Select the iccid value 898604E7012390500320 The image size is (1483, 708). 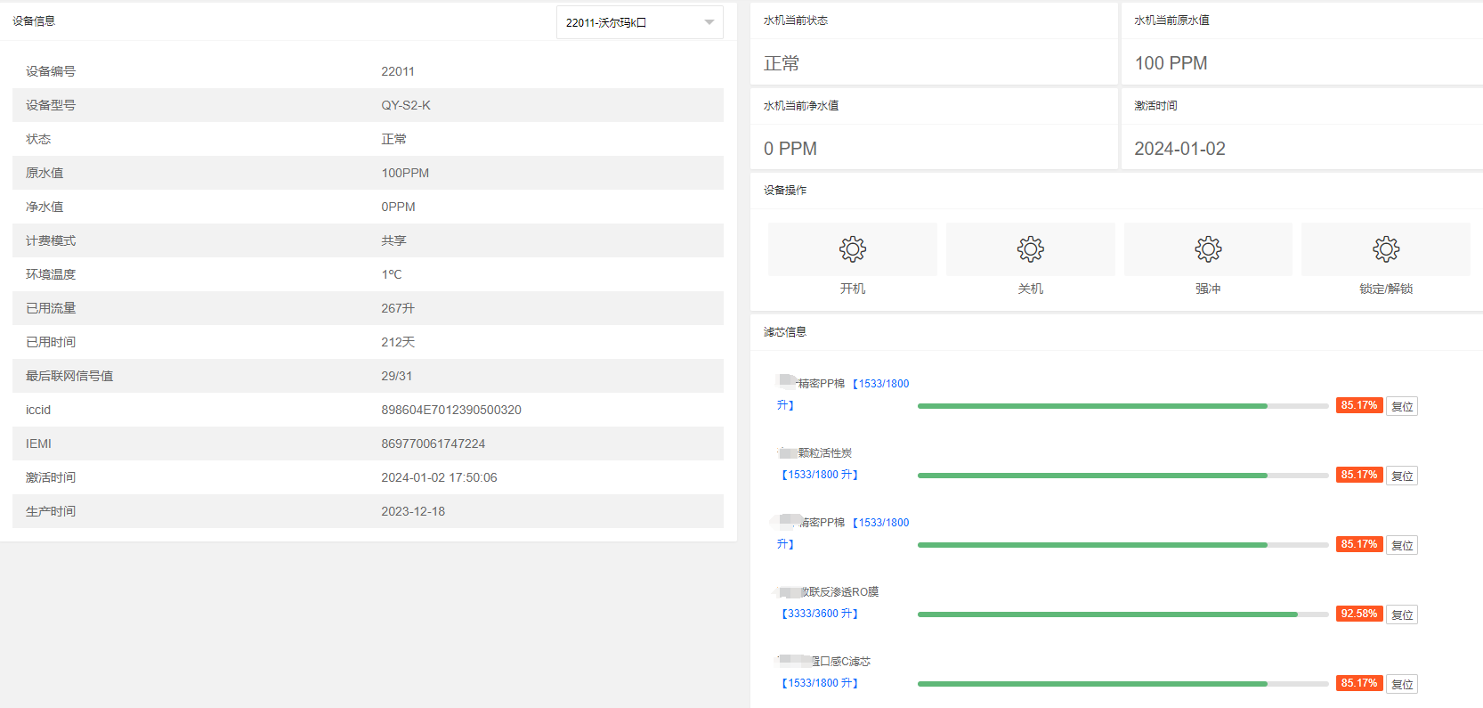(x=451, y=410)
